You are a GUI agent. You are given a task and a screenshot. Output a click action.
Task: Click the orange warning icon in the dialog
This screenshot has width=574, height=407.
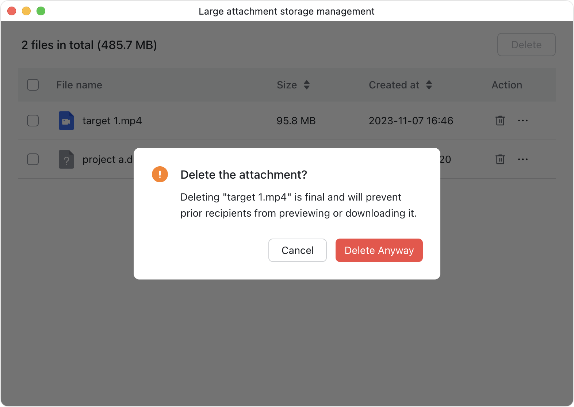160,174
